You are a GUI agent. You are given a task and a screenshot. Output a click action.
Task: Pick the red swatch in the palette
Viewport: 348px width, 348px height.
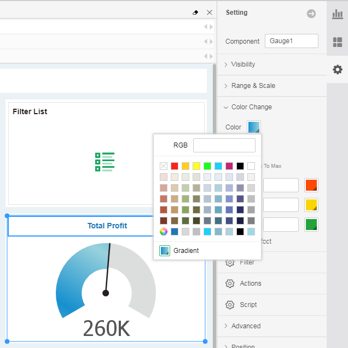point(175,166)
